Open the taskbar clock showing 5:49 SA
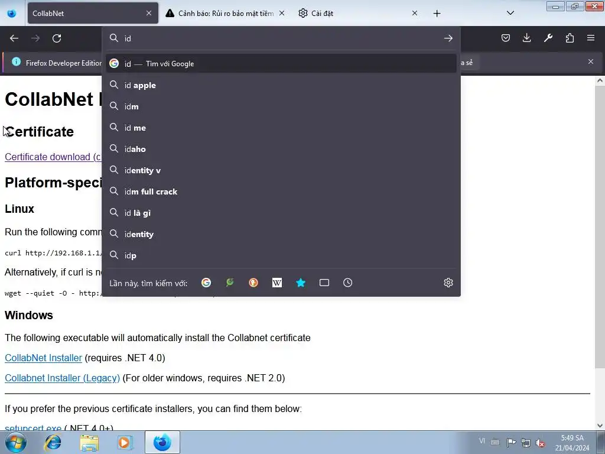 pyautogui.click(x=572, y=443)
